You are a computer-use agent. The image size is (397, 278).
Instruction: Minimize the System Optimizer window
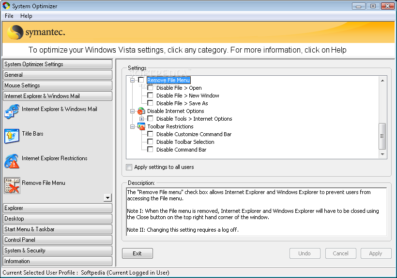(x=359, y=6)
